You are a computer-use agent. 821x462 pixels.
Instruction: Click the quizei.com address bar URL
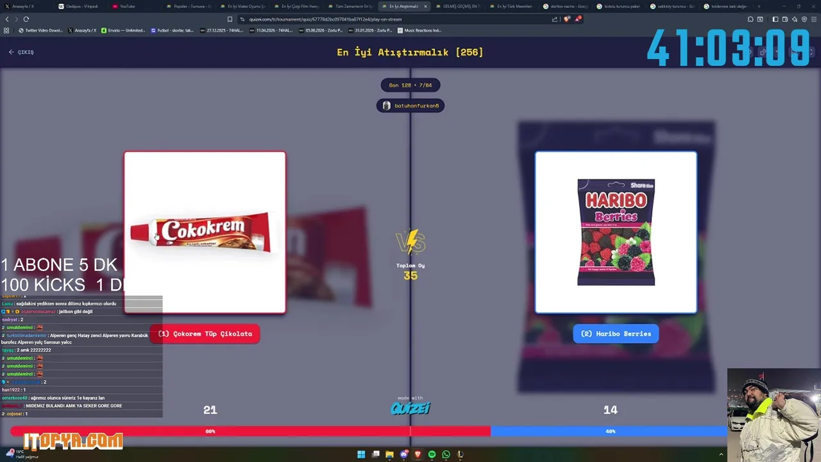325,19
